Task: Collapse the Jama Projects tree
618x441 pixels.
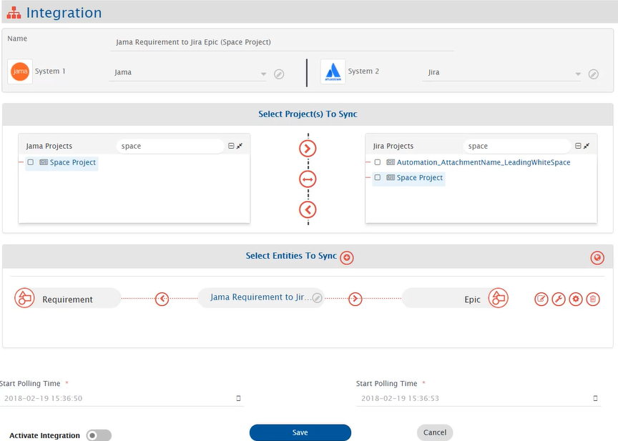Action: 231,146
